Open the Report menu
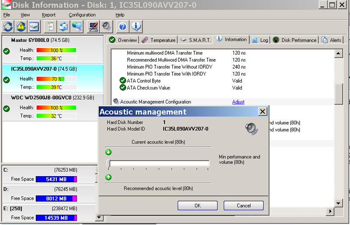The height and width of the screenshot is (225, 350). [49, 15]
